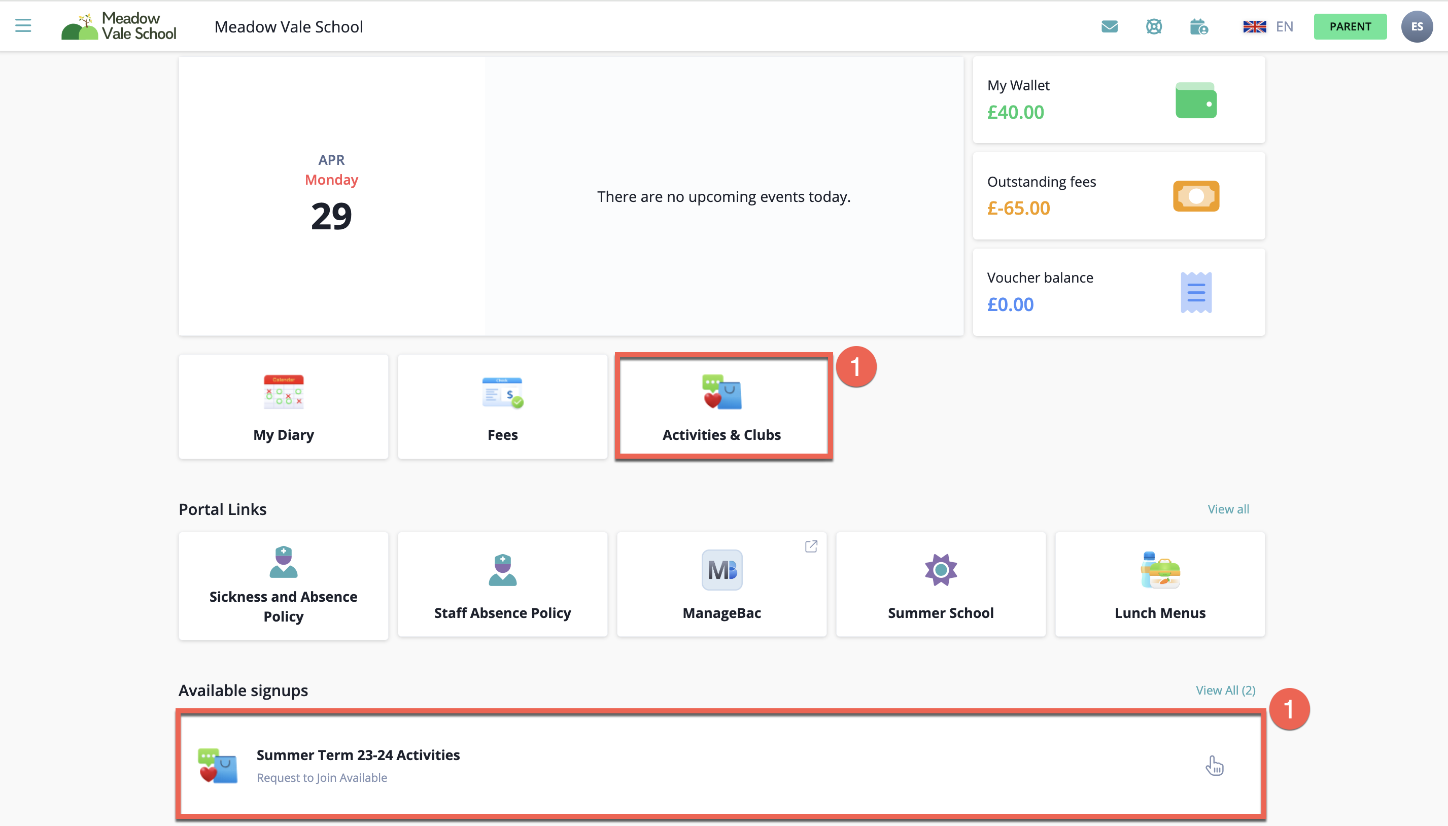Click the hand pointer icon on signup row
This screenshot has height=826, width=1448.
pos(1214,765)
